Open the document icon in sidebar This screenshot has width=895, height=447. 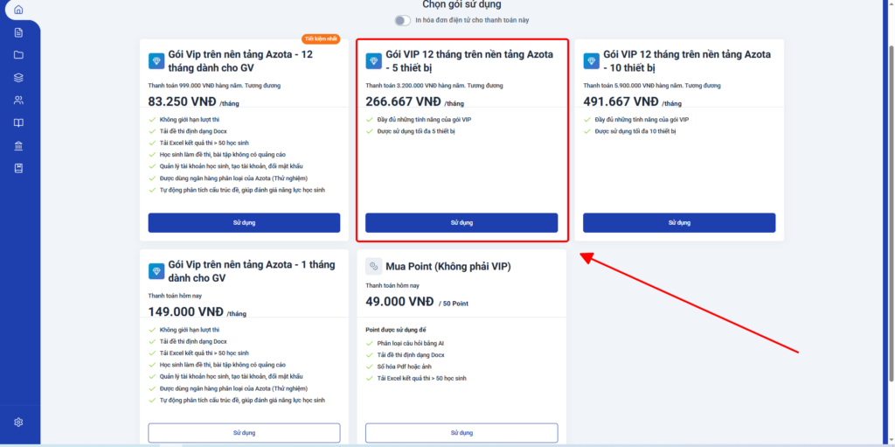coord(19,32)
